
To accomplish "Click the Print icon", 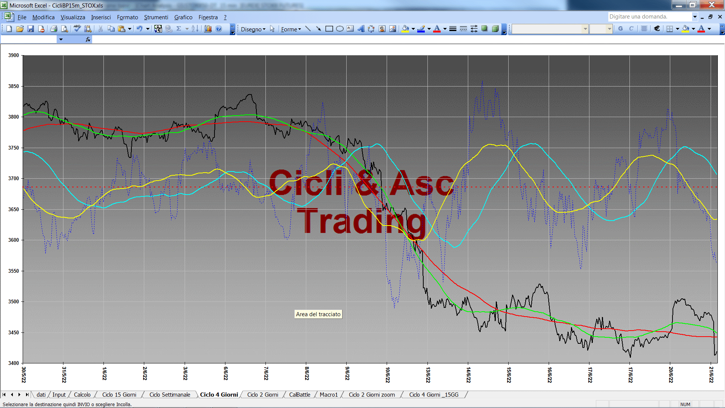I will pos(54,29).
